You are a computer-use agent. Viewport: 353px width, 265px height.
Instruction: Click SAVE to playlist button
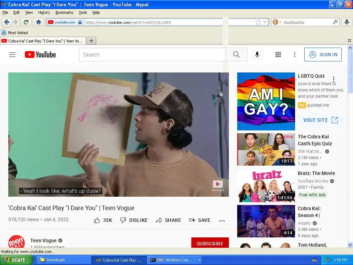click(x=200, y=220)
